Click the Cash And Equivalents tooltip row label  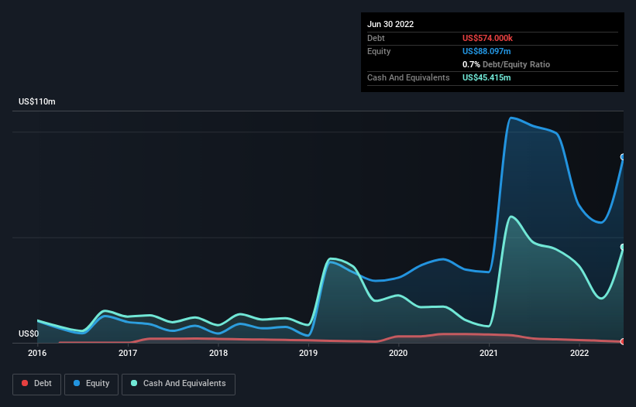[408, 77]
